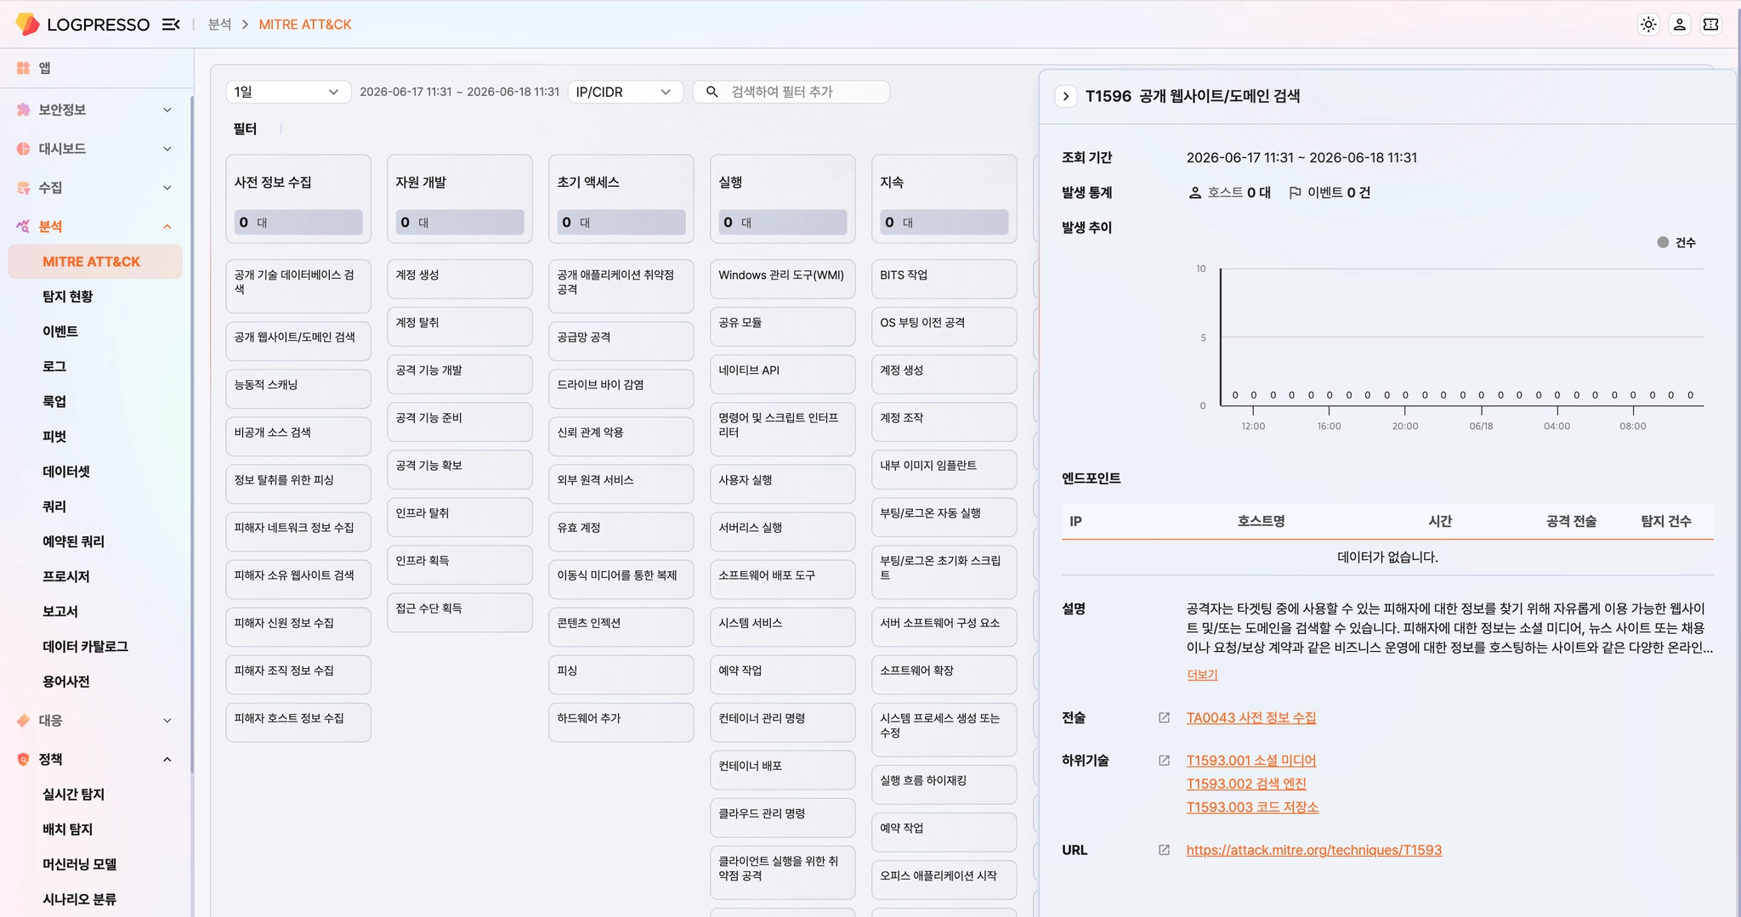The width and height of the screenshot is (1741, 917).
Task: Click the 앱 grid icon in sidebar
Action: pyautogui.click(x=23, y=68)
